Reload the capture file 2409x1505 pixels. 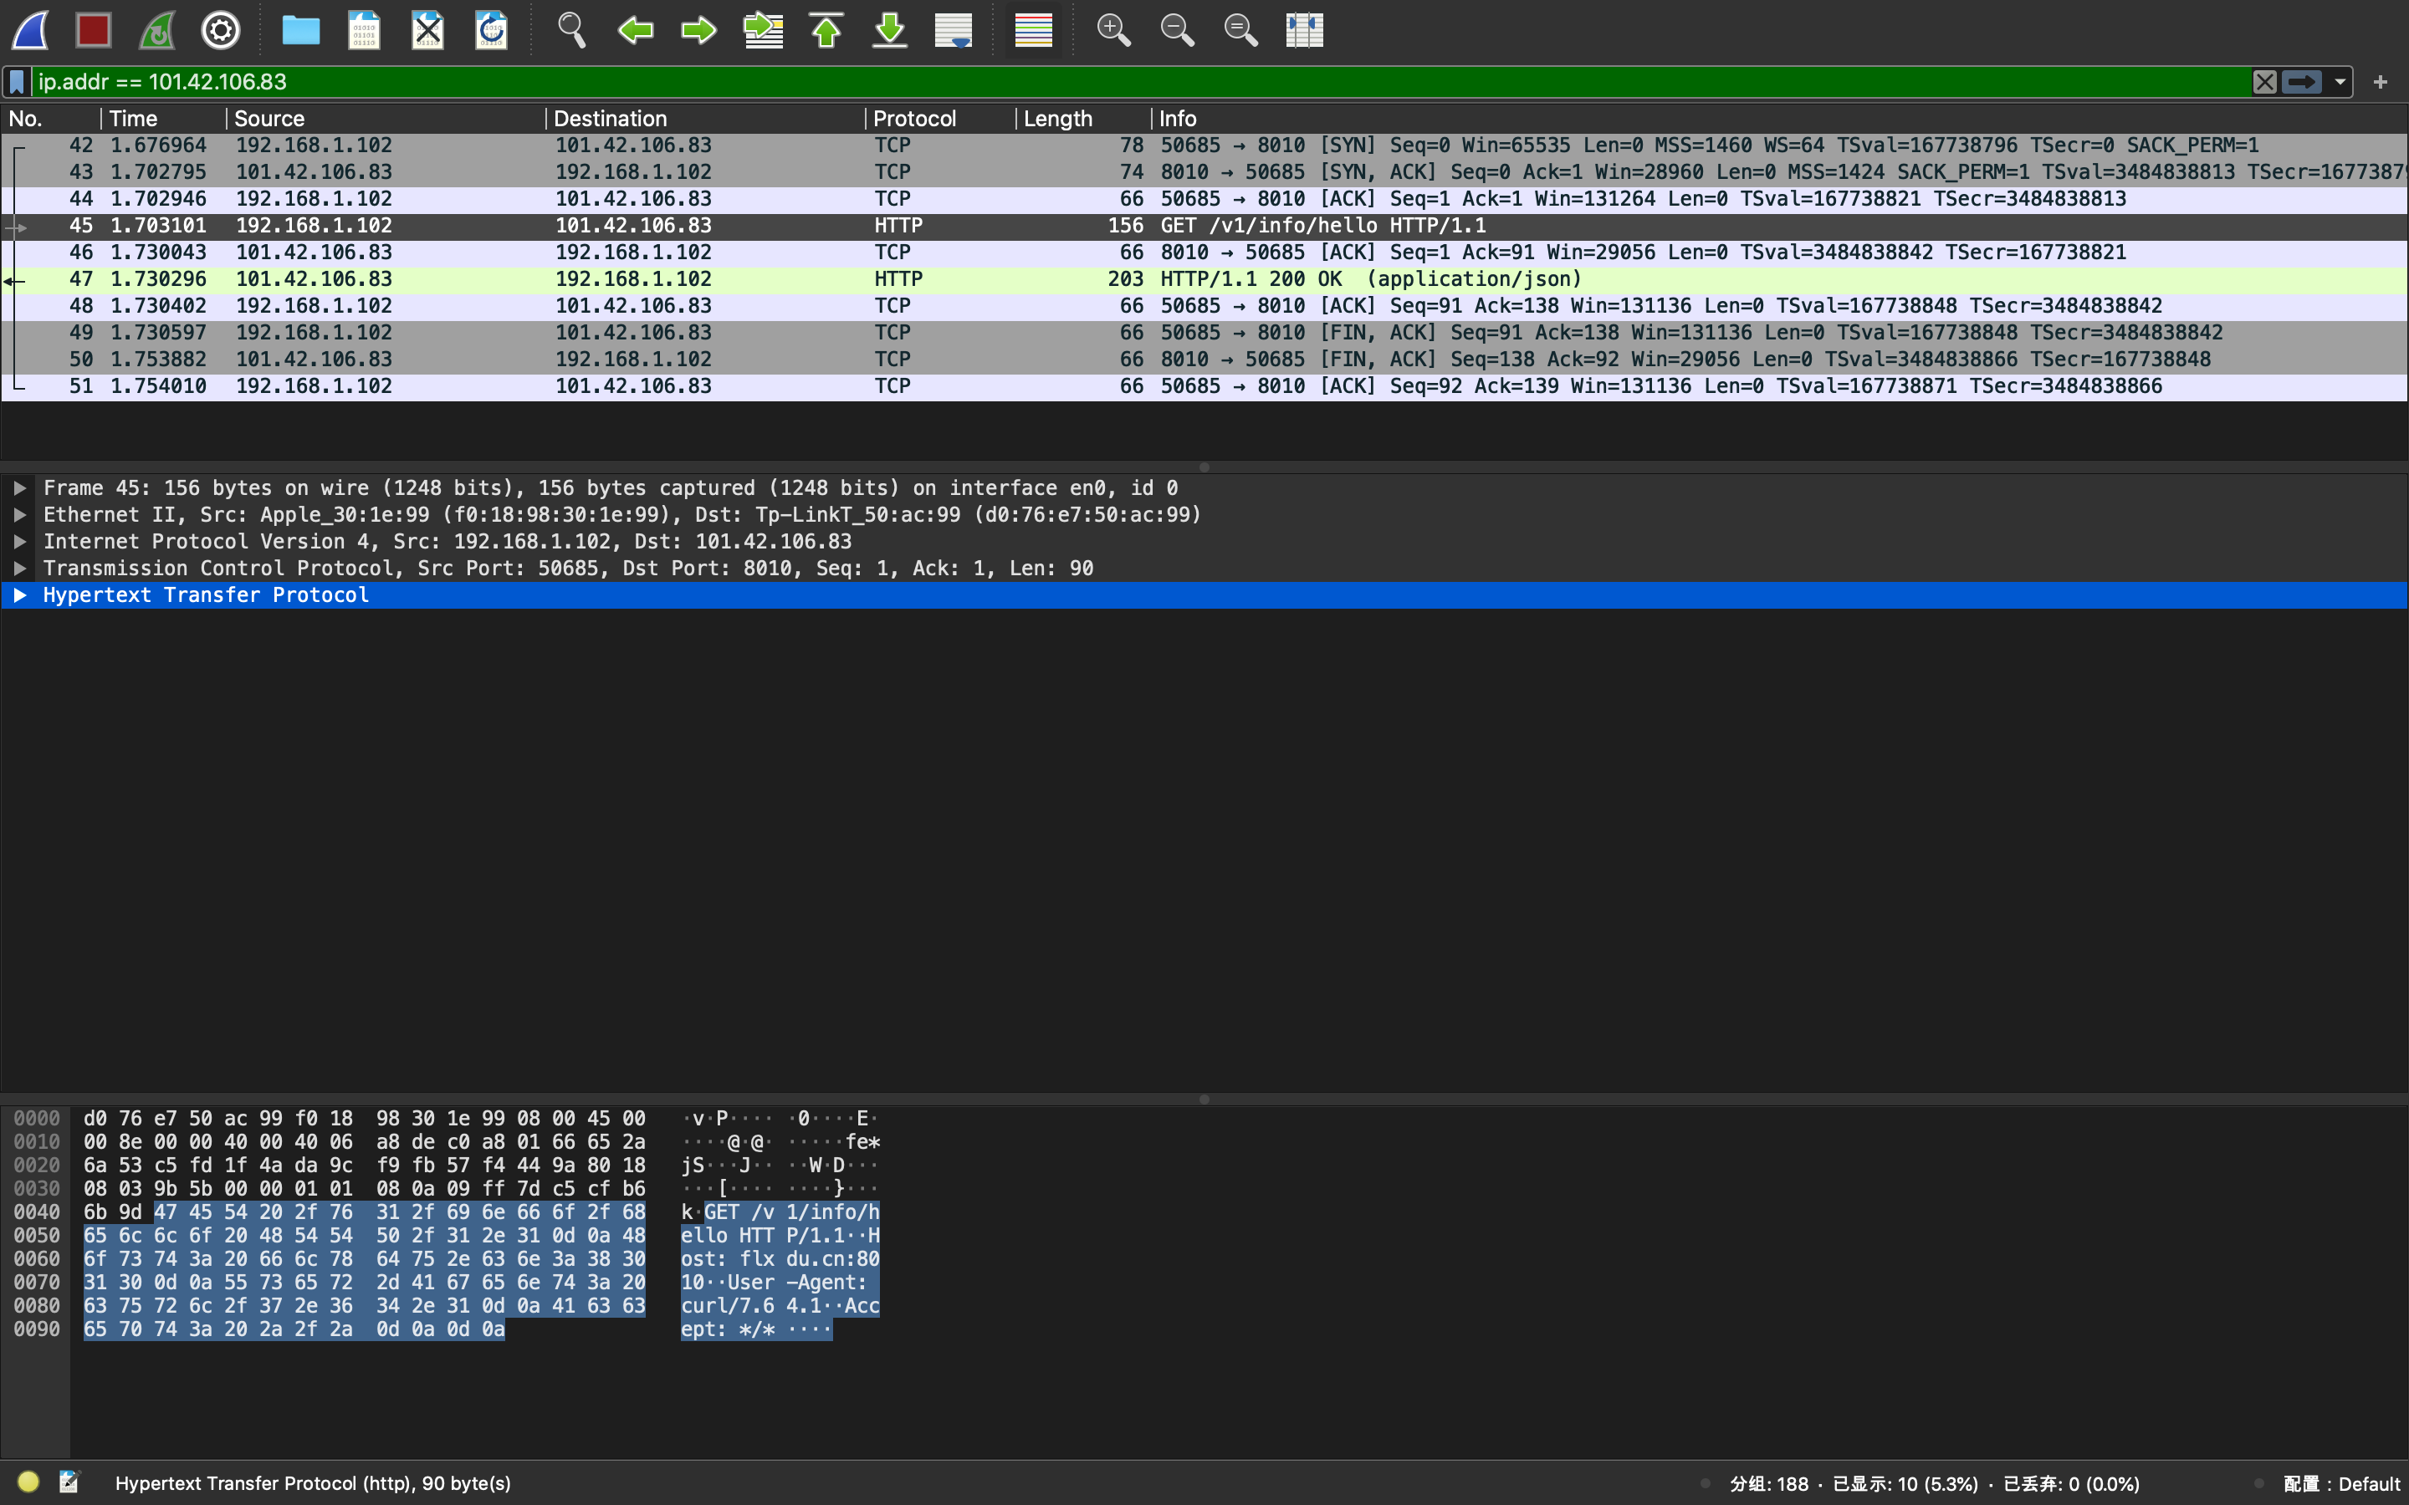click(492, 30)
